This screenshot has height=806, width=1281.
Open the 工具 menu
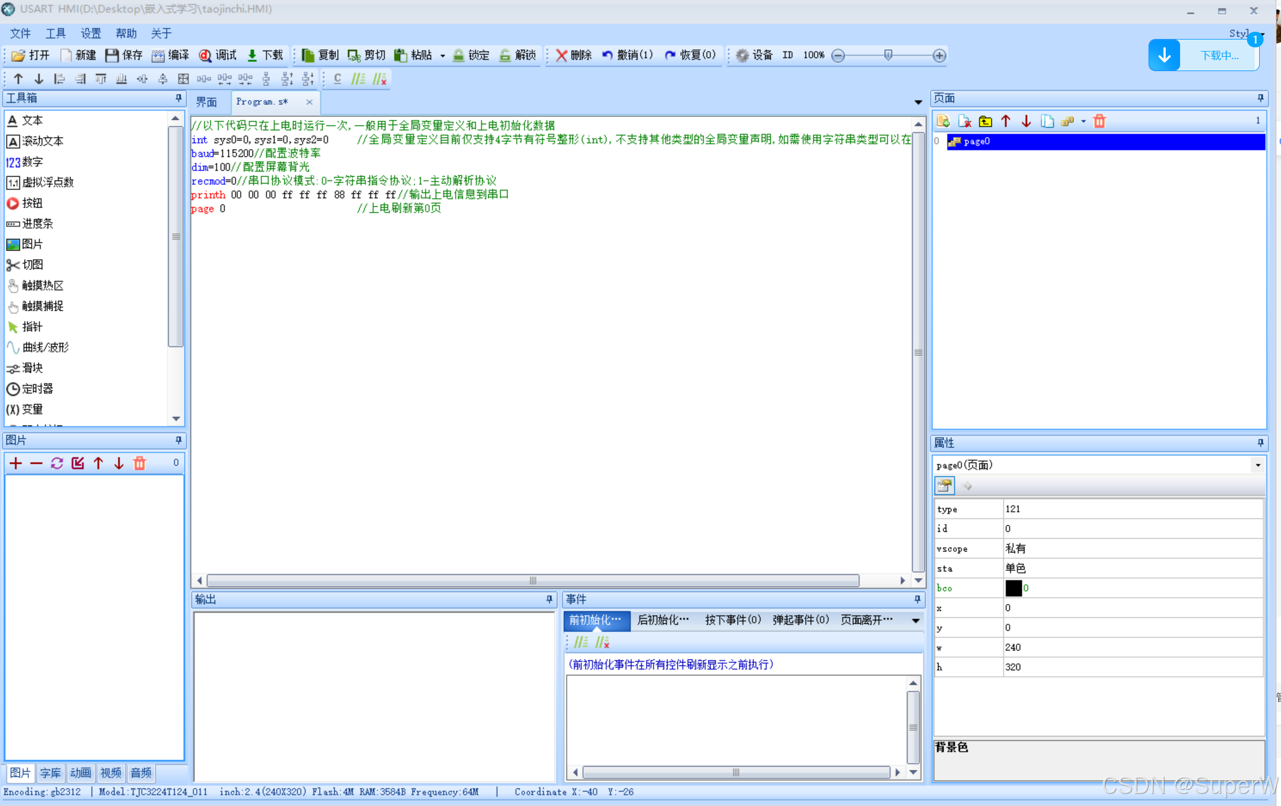56,33
